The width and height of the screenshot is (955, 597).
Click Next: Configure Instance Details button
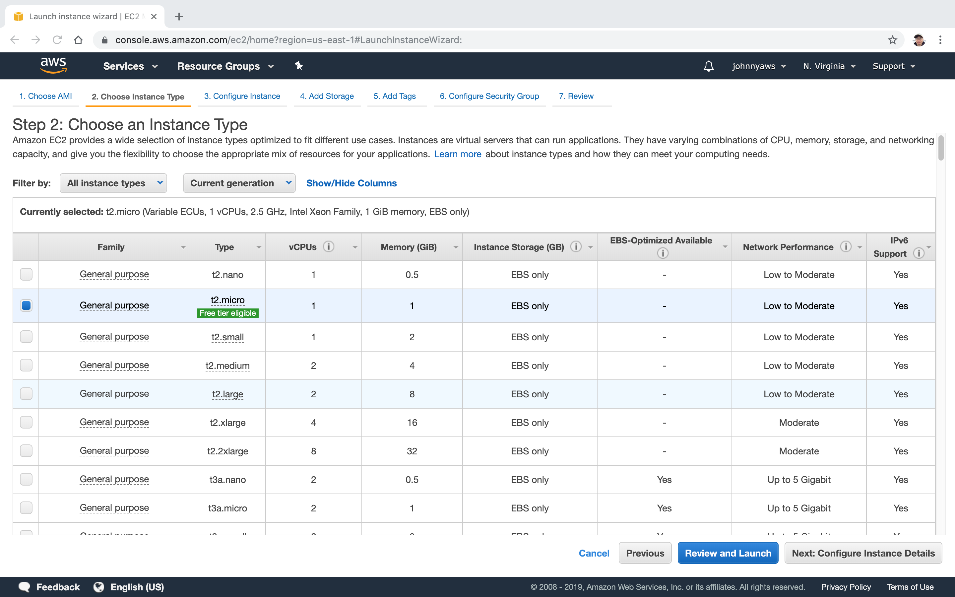pos(863,553)
